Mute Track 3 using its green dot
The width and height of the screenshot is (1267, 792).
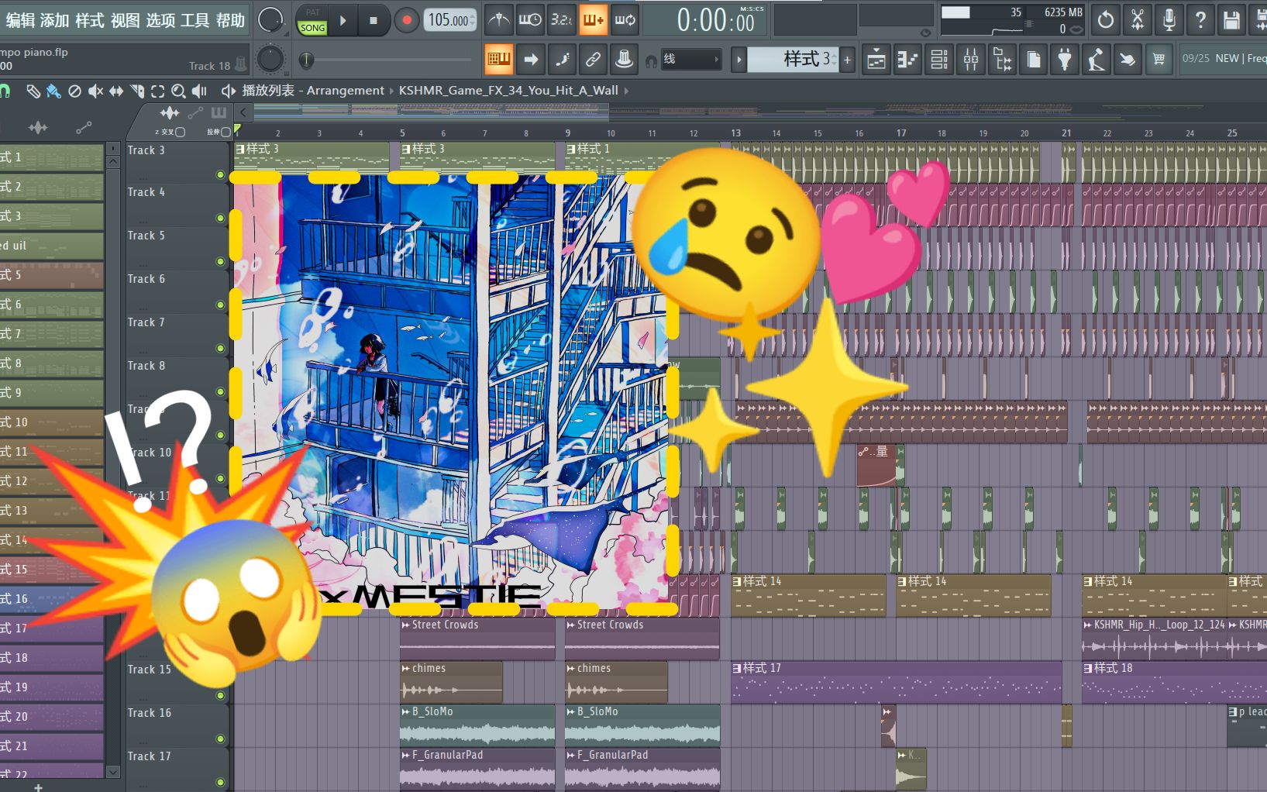(220, 175)
